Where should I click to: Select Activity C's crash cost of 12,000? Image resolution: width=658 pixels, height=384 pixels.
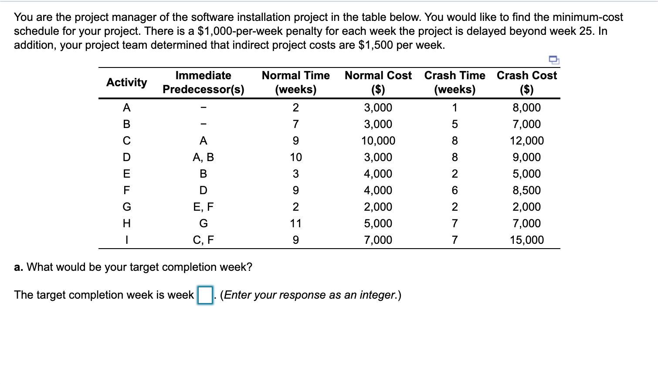pos(527,141)
